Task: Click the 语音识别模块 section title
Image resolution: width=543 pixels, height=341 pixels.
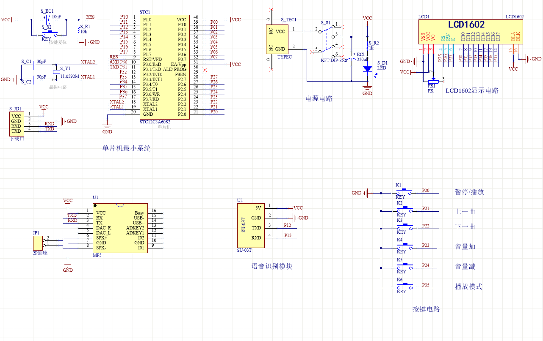Action: click(272, 266)
